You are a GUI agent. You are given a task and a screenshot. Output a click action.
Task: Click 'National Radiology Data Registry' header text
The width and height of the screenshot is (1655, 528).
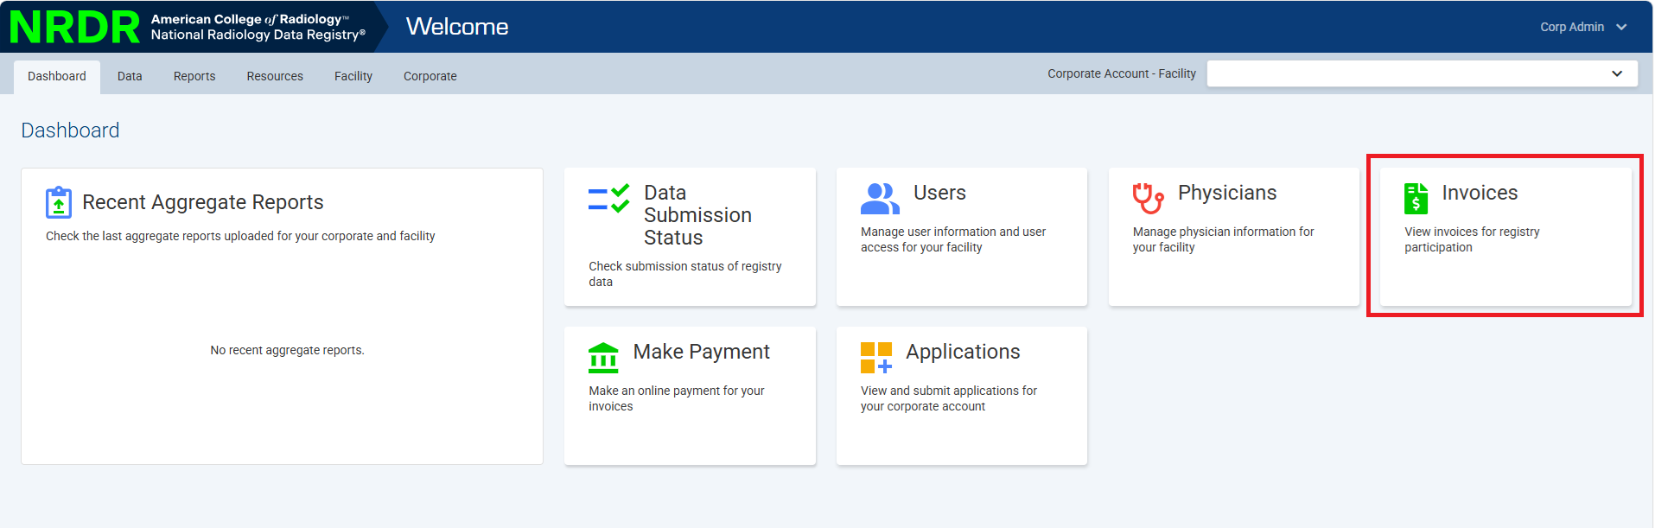tap(258, 35)
